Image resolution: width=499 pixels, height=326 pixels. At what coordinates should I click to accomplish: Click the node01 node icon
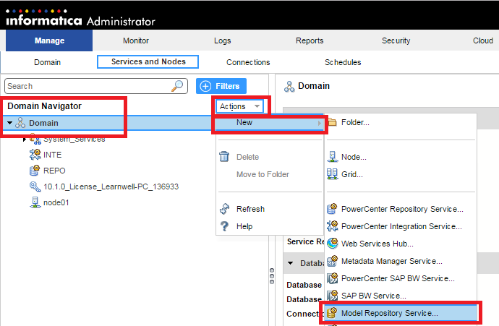(x=34, y=202)
